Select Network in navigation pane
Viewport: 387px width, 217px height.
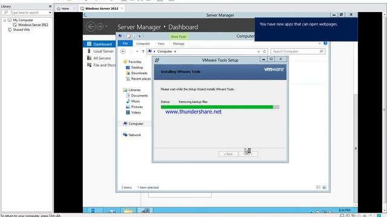pyautogui.click(x=132, y=135)
